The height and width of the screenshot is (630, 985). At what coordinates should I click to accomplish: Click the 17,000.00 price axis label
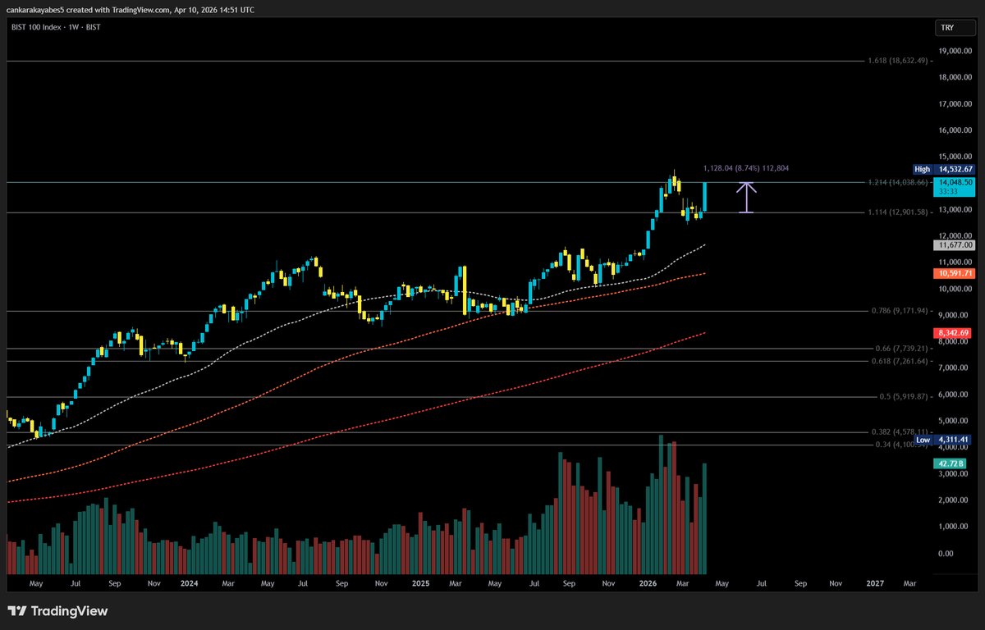955,104
